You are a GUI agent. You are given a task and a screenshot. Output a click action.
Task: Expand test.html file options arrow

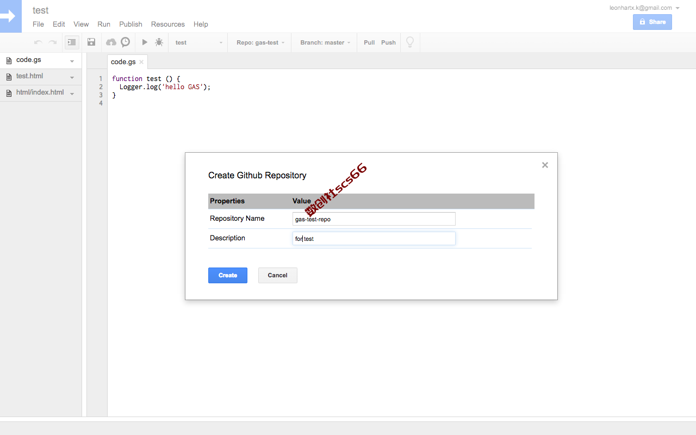72,77
